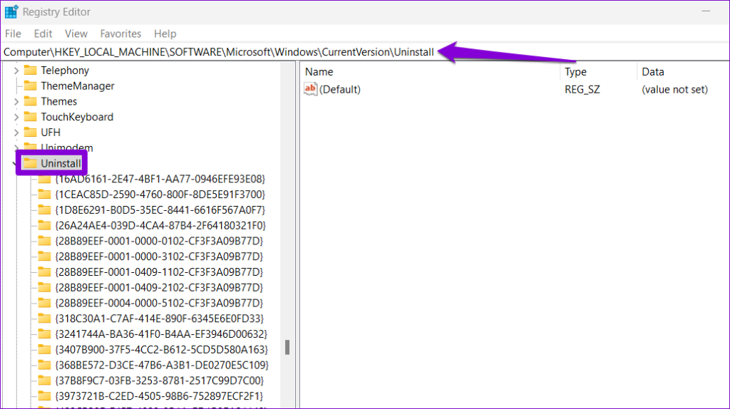The height and width of the screenshot is (409, 730).
Task: Select the UFH key label
Action: [x=51, y=132]
